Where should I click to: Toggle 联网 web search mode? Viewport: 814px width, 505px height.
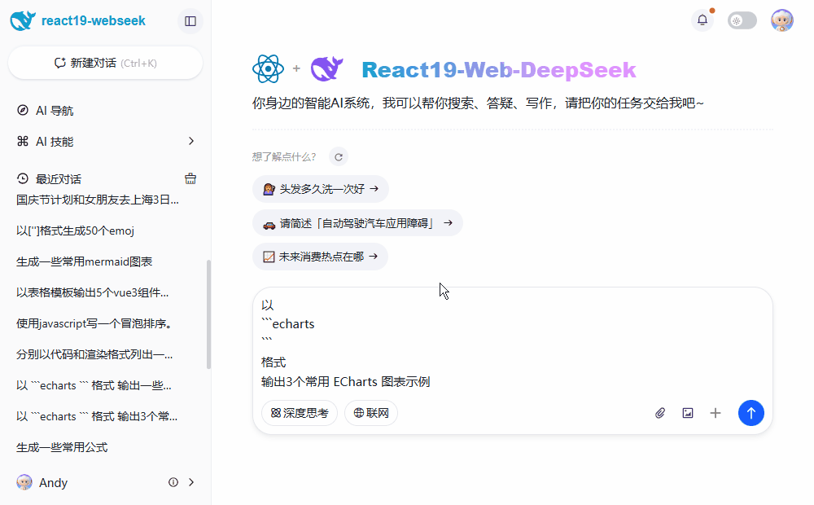pos(371,413)
